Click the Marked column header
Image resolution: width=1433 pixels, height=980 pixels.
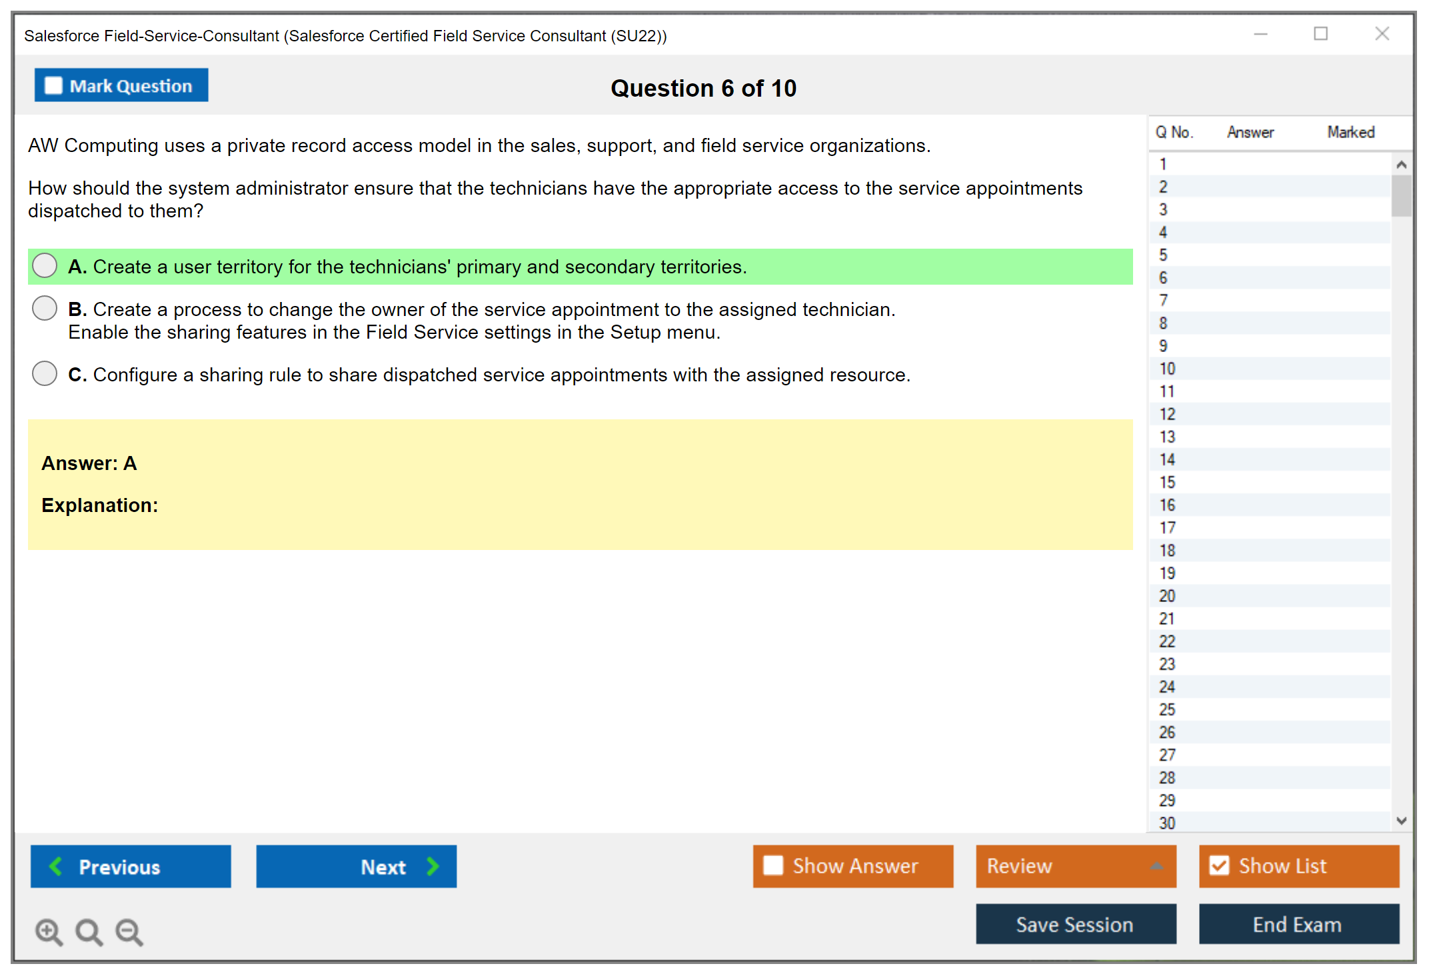1350,132
